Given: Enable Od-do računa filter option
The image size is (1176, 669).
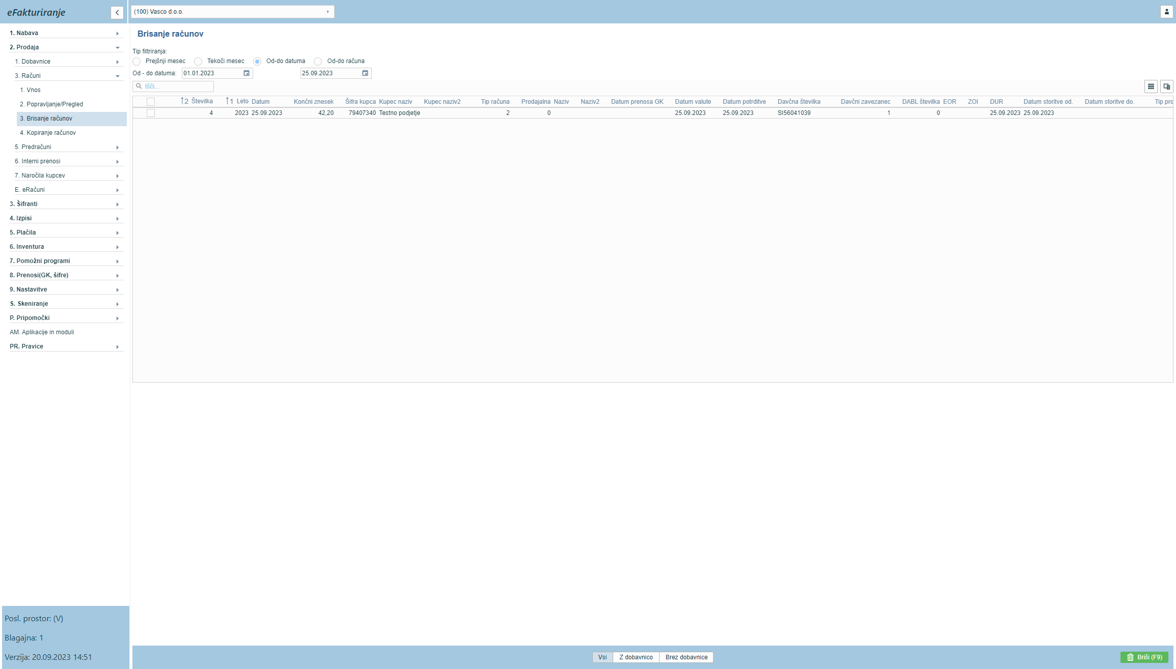Looking at the screenshot, I should 318,61.
